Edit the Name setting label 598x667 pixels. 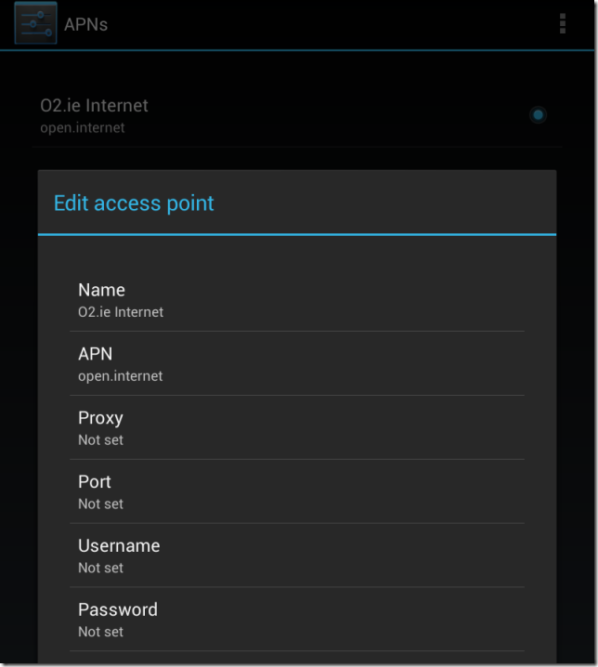(x=101, y=291)
